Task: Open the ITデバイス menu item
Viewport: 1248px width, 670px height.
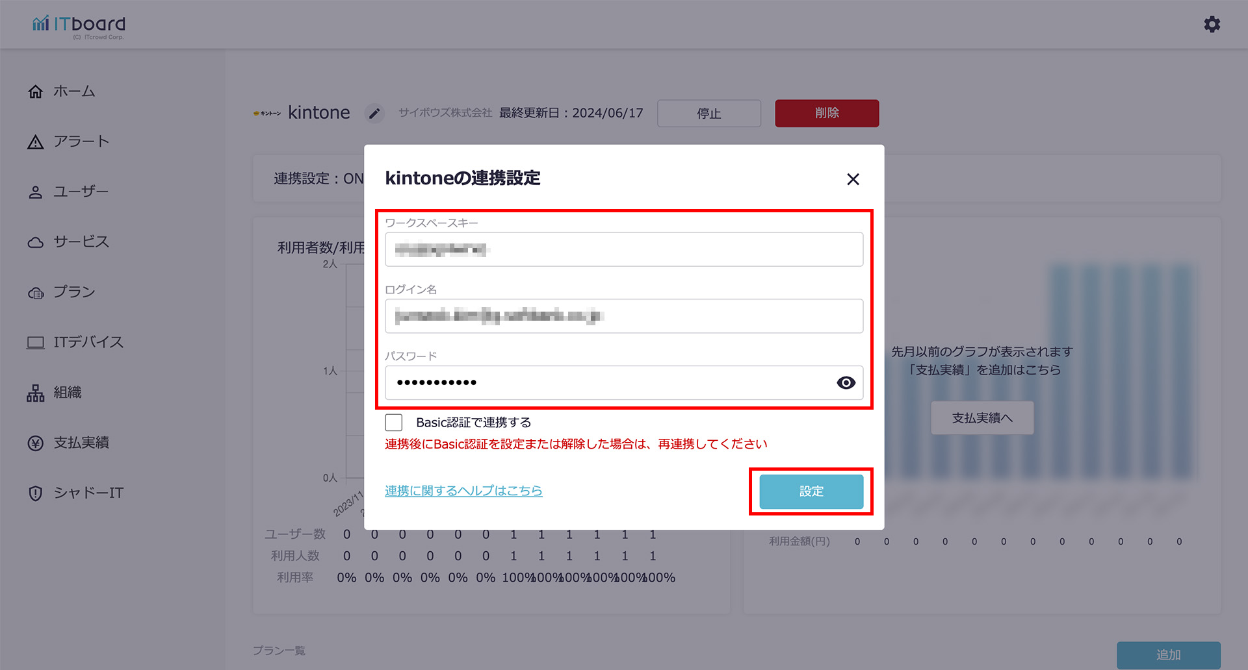Action: click(75, 342)
